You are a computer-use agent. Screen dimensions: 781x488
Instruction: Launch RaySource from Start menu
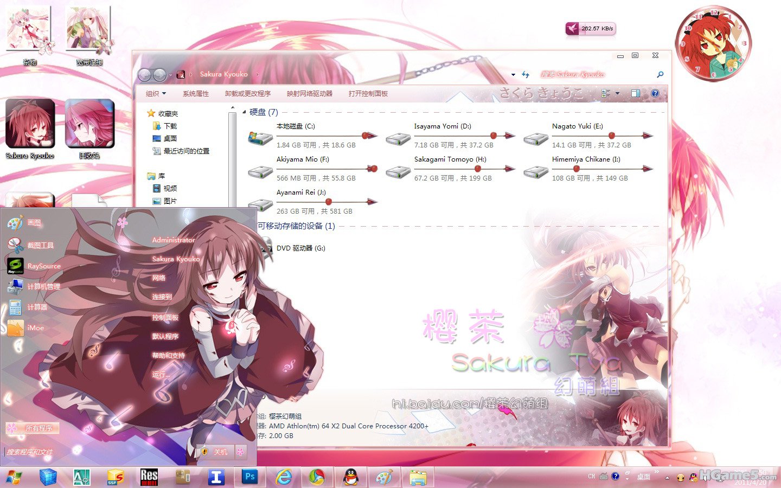pyautogui.click(x=43, y=266)
